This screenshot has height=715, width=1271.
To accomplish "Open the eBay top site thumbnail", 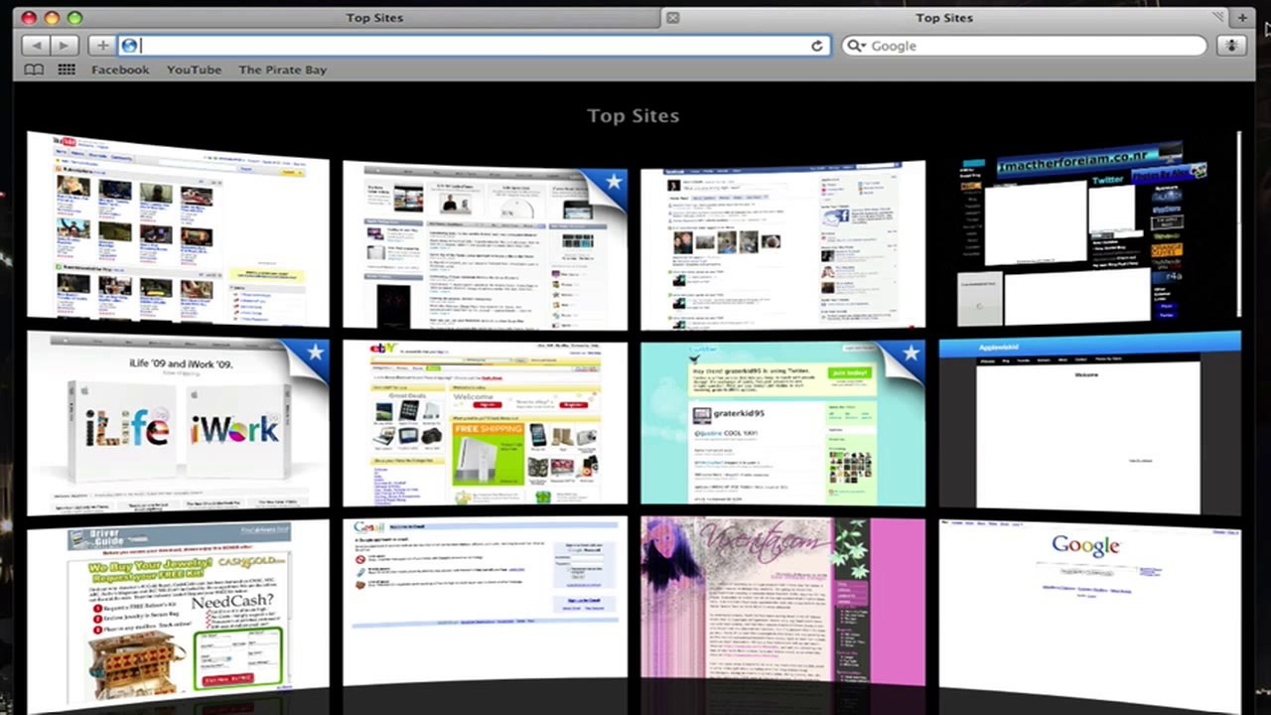I will pos(485,423).
